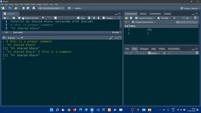Open the File menu
The height and width of the screenshot is (113, 201).
click(x=2, y=4)
